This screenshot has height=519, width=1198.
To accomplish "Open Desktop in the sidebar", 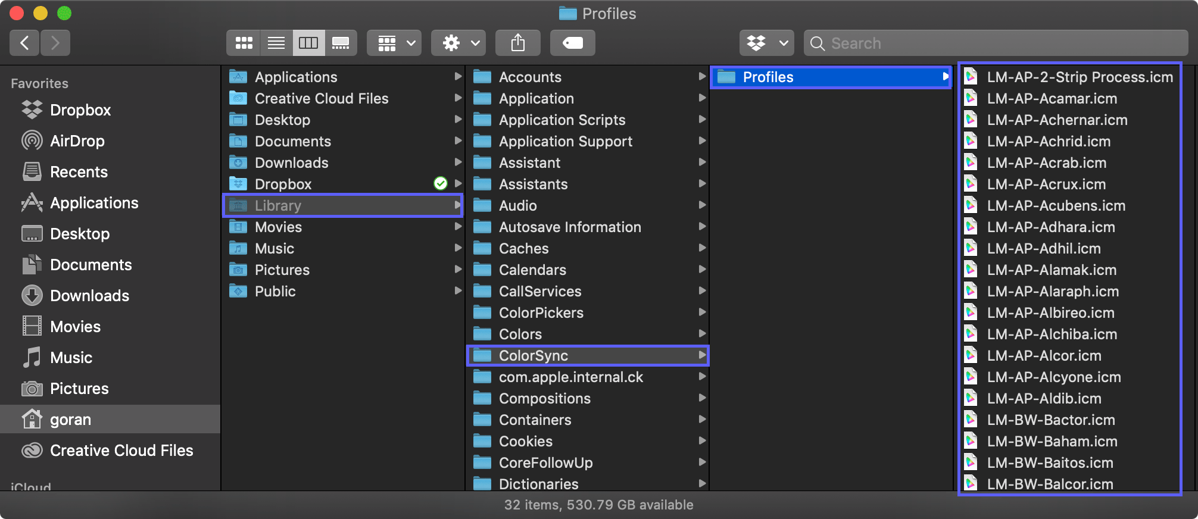I will [110, 234].
